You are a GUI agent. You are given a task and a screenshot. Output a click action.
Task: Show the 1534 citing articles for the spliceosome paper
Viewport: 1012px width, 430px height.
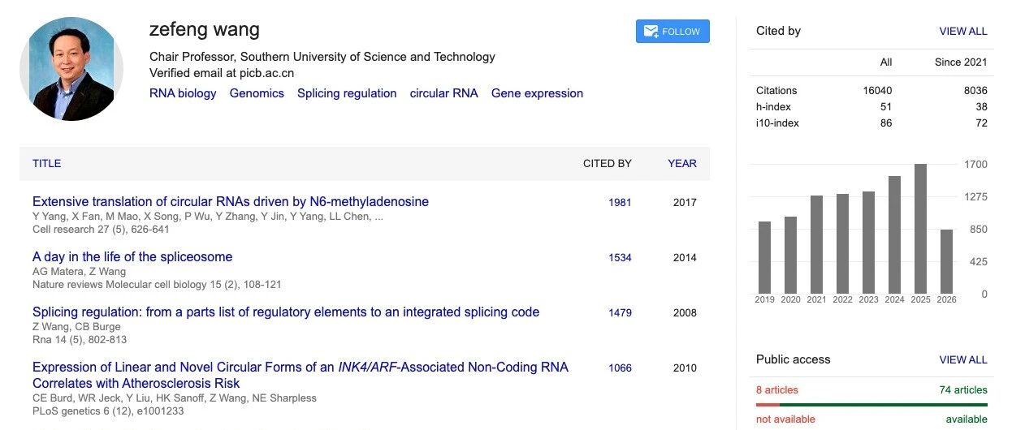point(620,257)
